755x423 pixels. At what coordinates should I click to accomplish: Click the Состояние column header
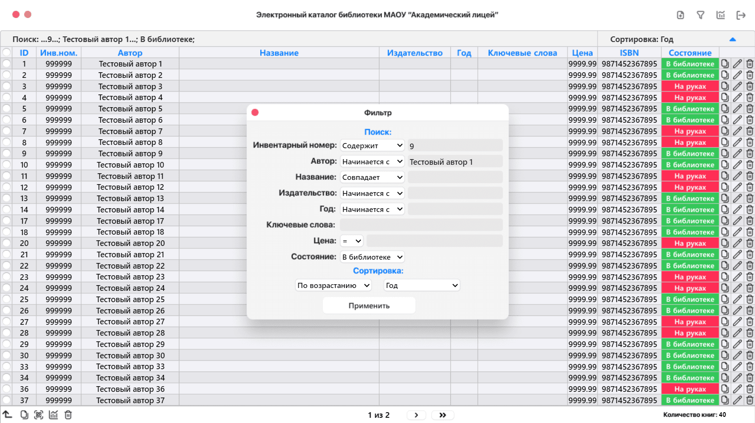690,53
